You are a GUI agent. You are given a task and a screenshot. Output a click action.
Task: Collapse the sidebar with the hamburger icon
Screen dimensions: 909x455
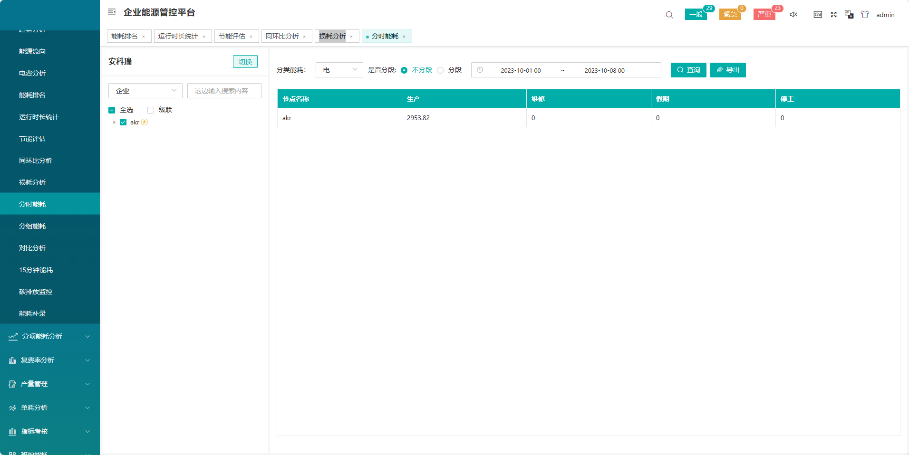tap(112, 12)
